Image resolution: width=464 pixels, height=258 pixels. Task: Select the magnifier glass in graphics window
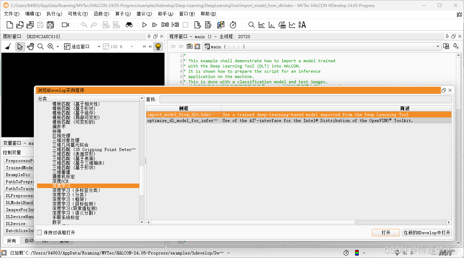pos(41,46)
